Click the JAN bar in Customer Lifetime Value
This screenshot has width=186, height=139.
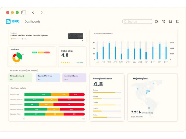point(97,56)
